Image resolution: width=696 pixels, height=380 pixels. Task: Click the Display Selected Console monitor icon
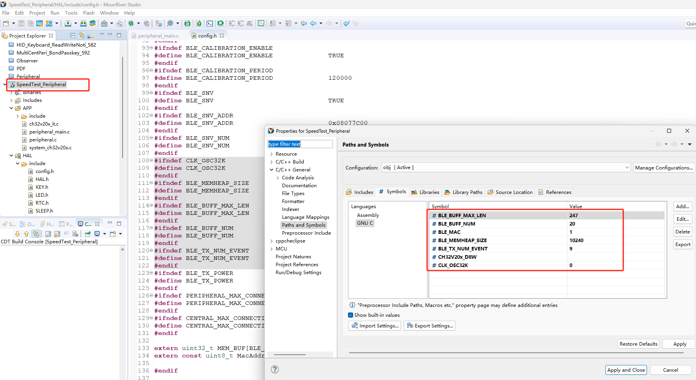tap(97, 234)
